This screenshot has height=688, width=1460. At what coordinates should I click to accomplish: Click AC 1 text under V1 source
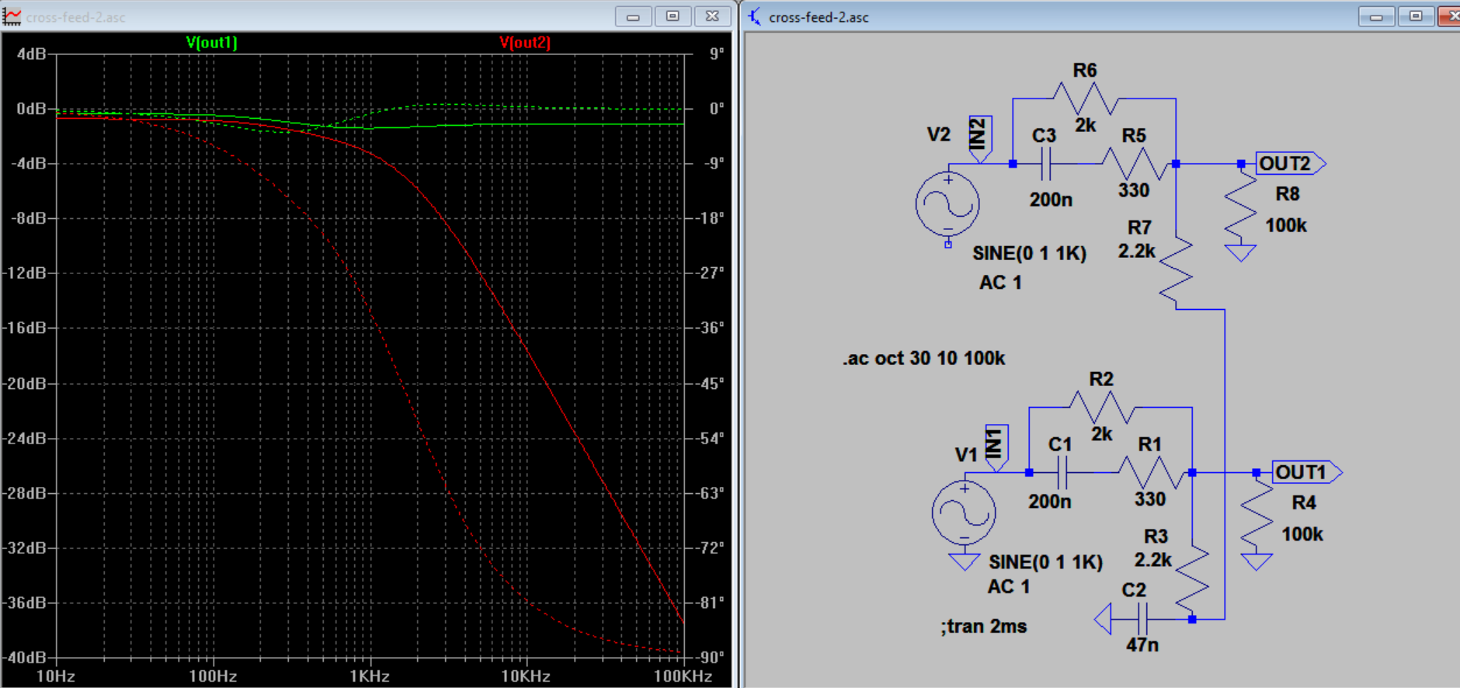pos(1009,587)
